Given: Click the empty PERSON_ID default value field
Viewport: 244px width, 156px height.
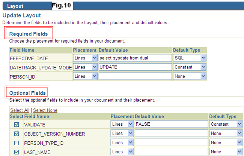Looking at the screenshot, I should [x=135, y=76].
